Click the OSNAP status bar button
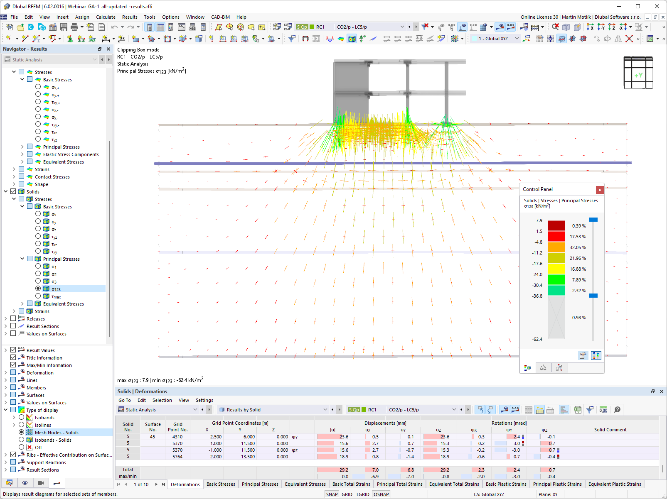 click(x=381, y=494)
